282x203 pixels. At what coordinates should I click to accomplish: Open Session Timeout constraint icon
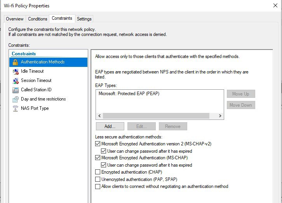(x=16, y=81)
